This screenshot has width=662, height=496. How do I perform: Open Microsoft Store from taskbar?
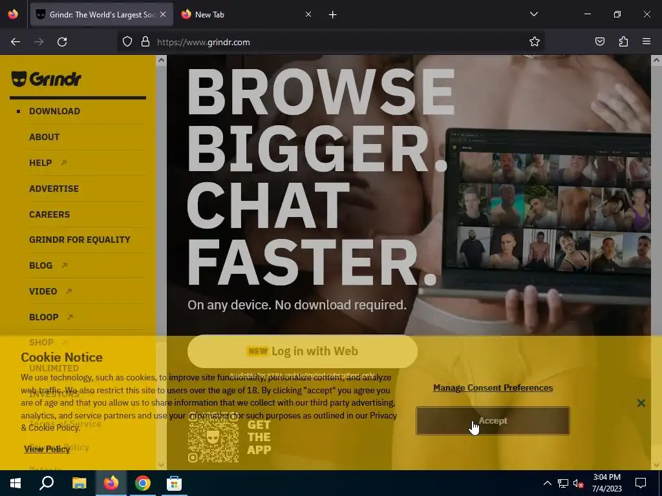pos(174,483)
